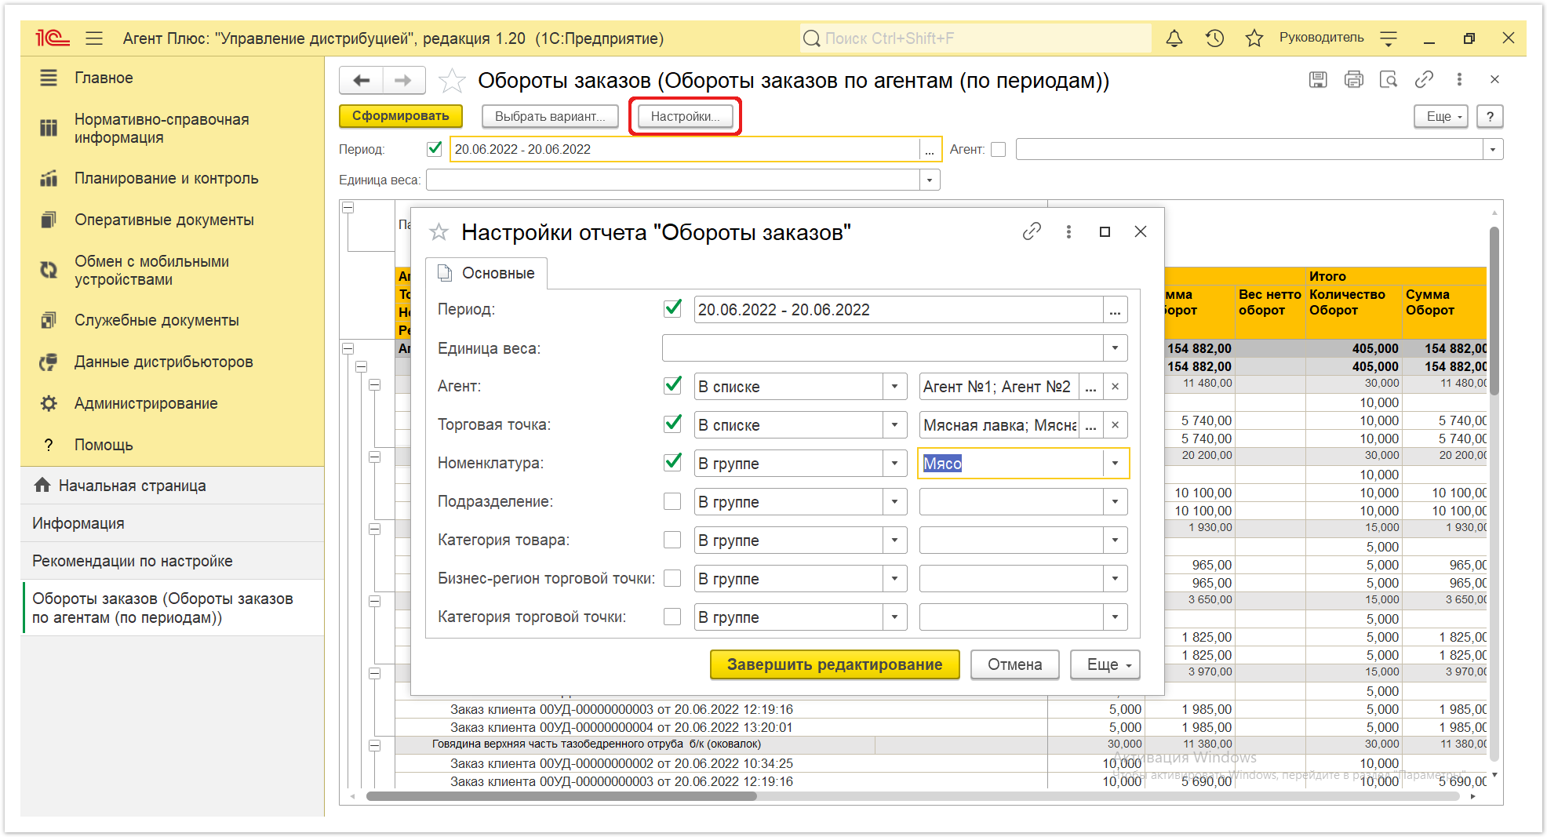This screenshot has height=837, width=1547.
Task: Open Номенклатура value dropdown with Мясо
Action: pyautogui.click(x=1115, y=464)
